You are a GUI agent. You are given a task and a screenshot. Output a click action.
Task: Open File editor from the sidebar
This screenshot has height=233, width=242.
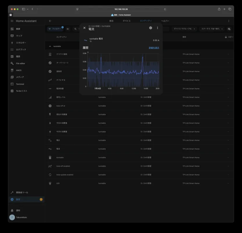(x=20, y=63)
